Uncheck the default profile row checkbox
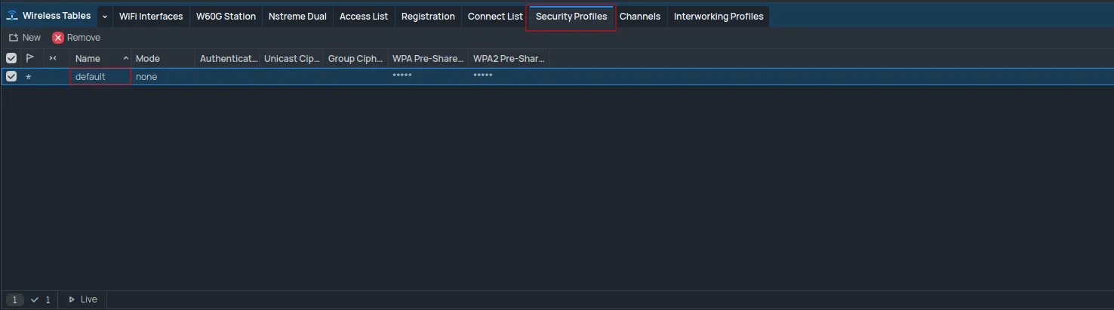This screenshot has width=1114, height=310. (11, 76)
